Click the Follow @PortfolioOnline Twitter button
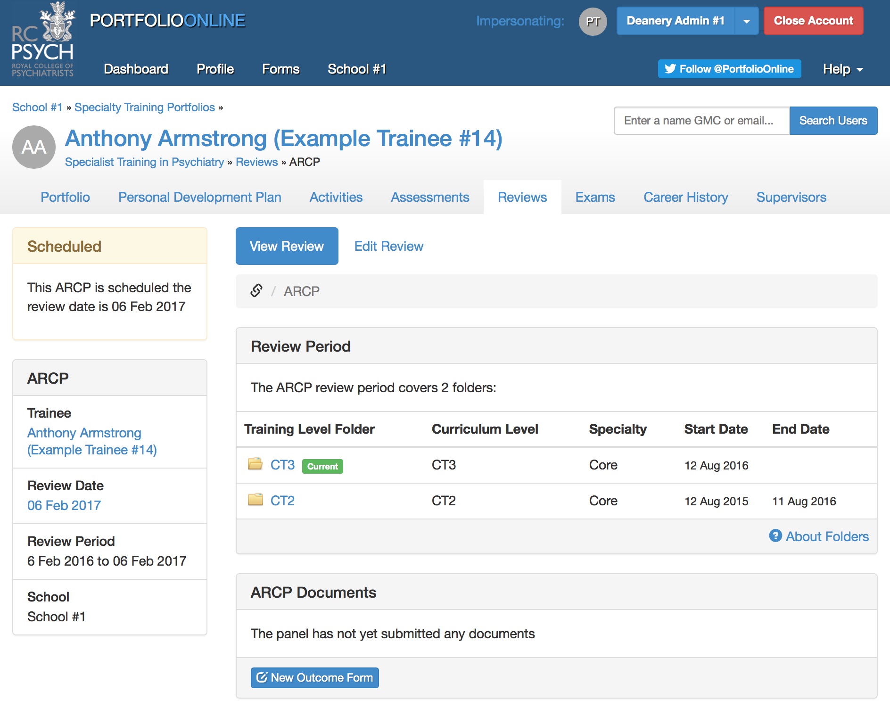This screenshot has height=708, width=890. 729,69
